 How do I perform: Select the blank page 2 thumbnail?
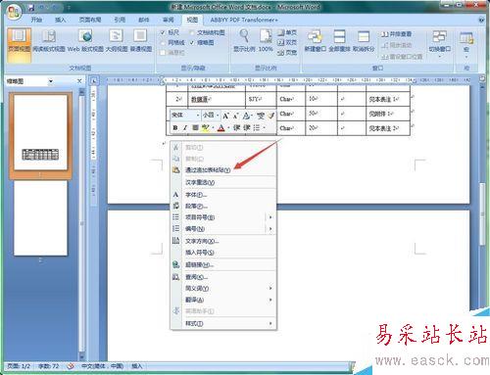click(40, 218)
